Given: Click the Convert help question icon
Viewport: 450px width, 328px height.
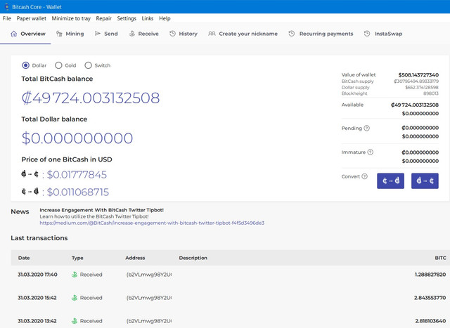Looking at the screenshot, I should (364, 176).
